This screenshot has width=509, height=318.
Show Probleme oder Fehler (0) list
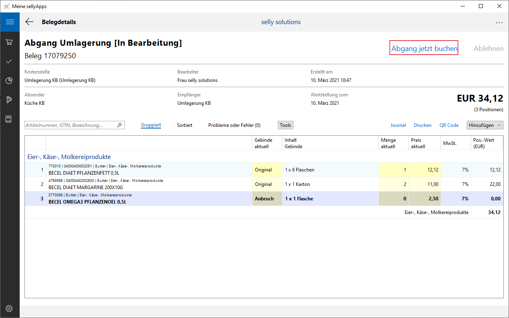pos(234,125)
